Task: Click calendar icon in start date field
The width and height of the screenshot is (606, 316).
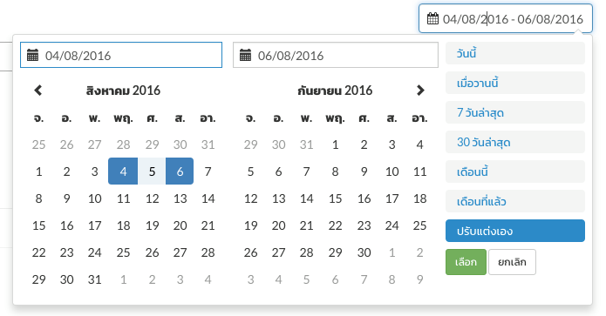Action: (x=32, y=55)
